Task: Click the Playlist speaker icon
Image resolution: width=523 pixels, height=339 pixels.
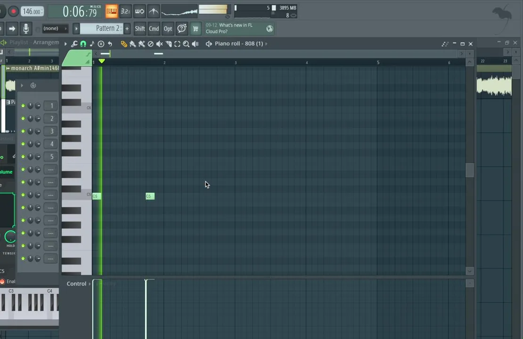Action: click(x=4, y=42)
